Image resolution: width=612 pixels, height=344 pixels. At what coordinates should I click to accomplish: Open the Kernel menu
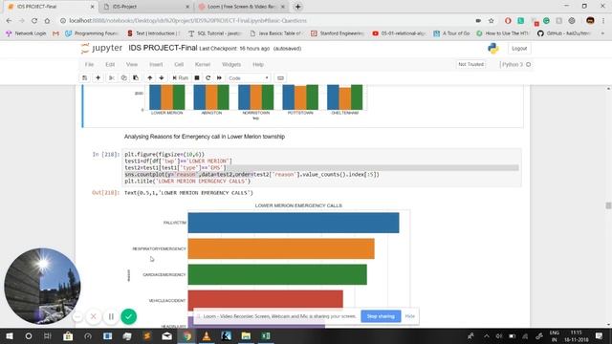click(x=203, y=64)
